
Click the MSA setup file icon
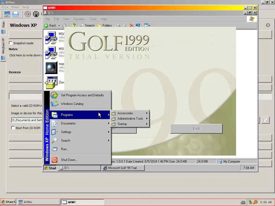click(51, 38)
